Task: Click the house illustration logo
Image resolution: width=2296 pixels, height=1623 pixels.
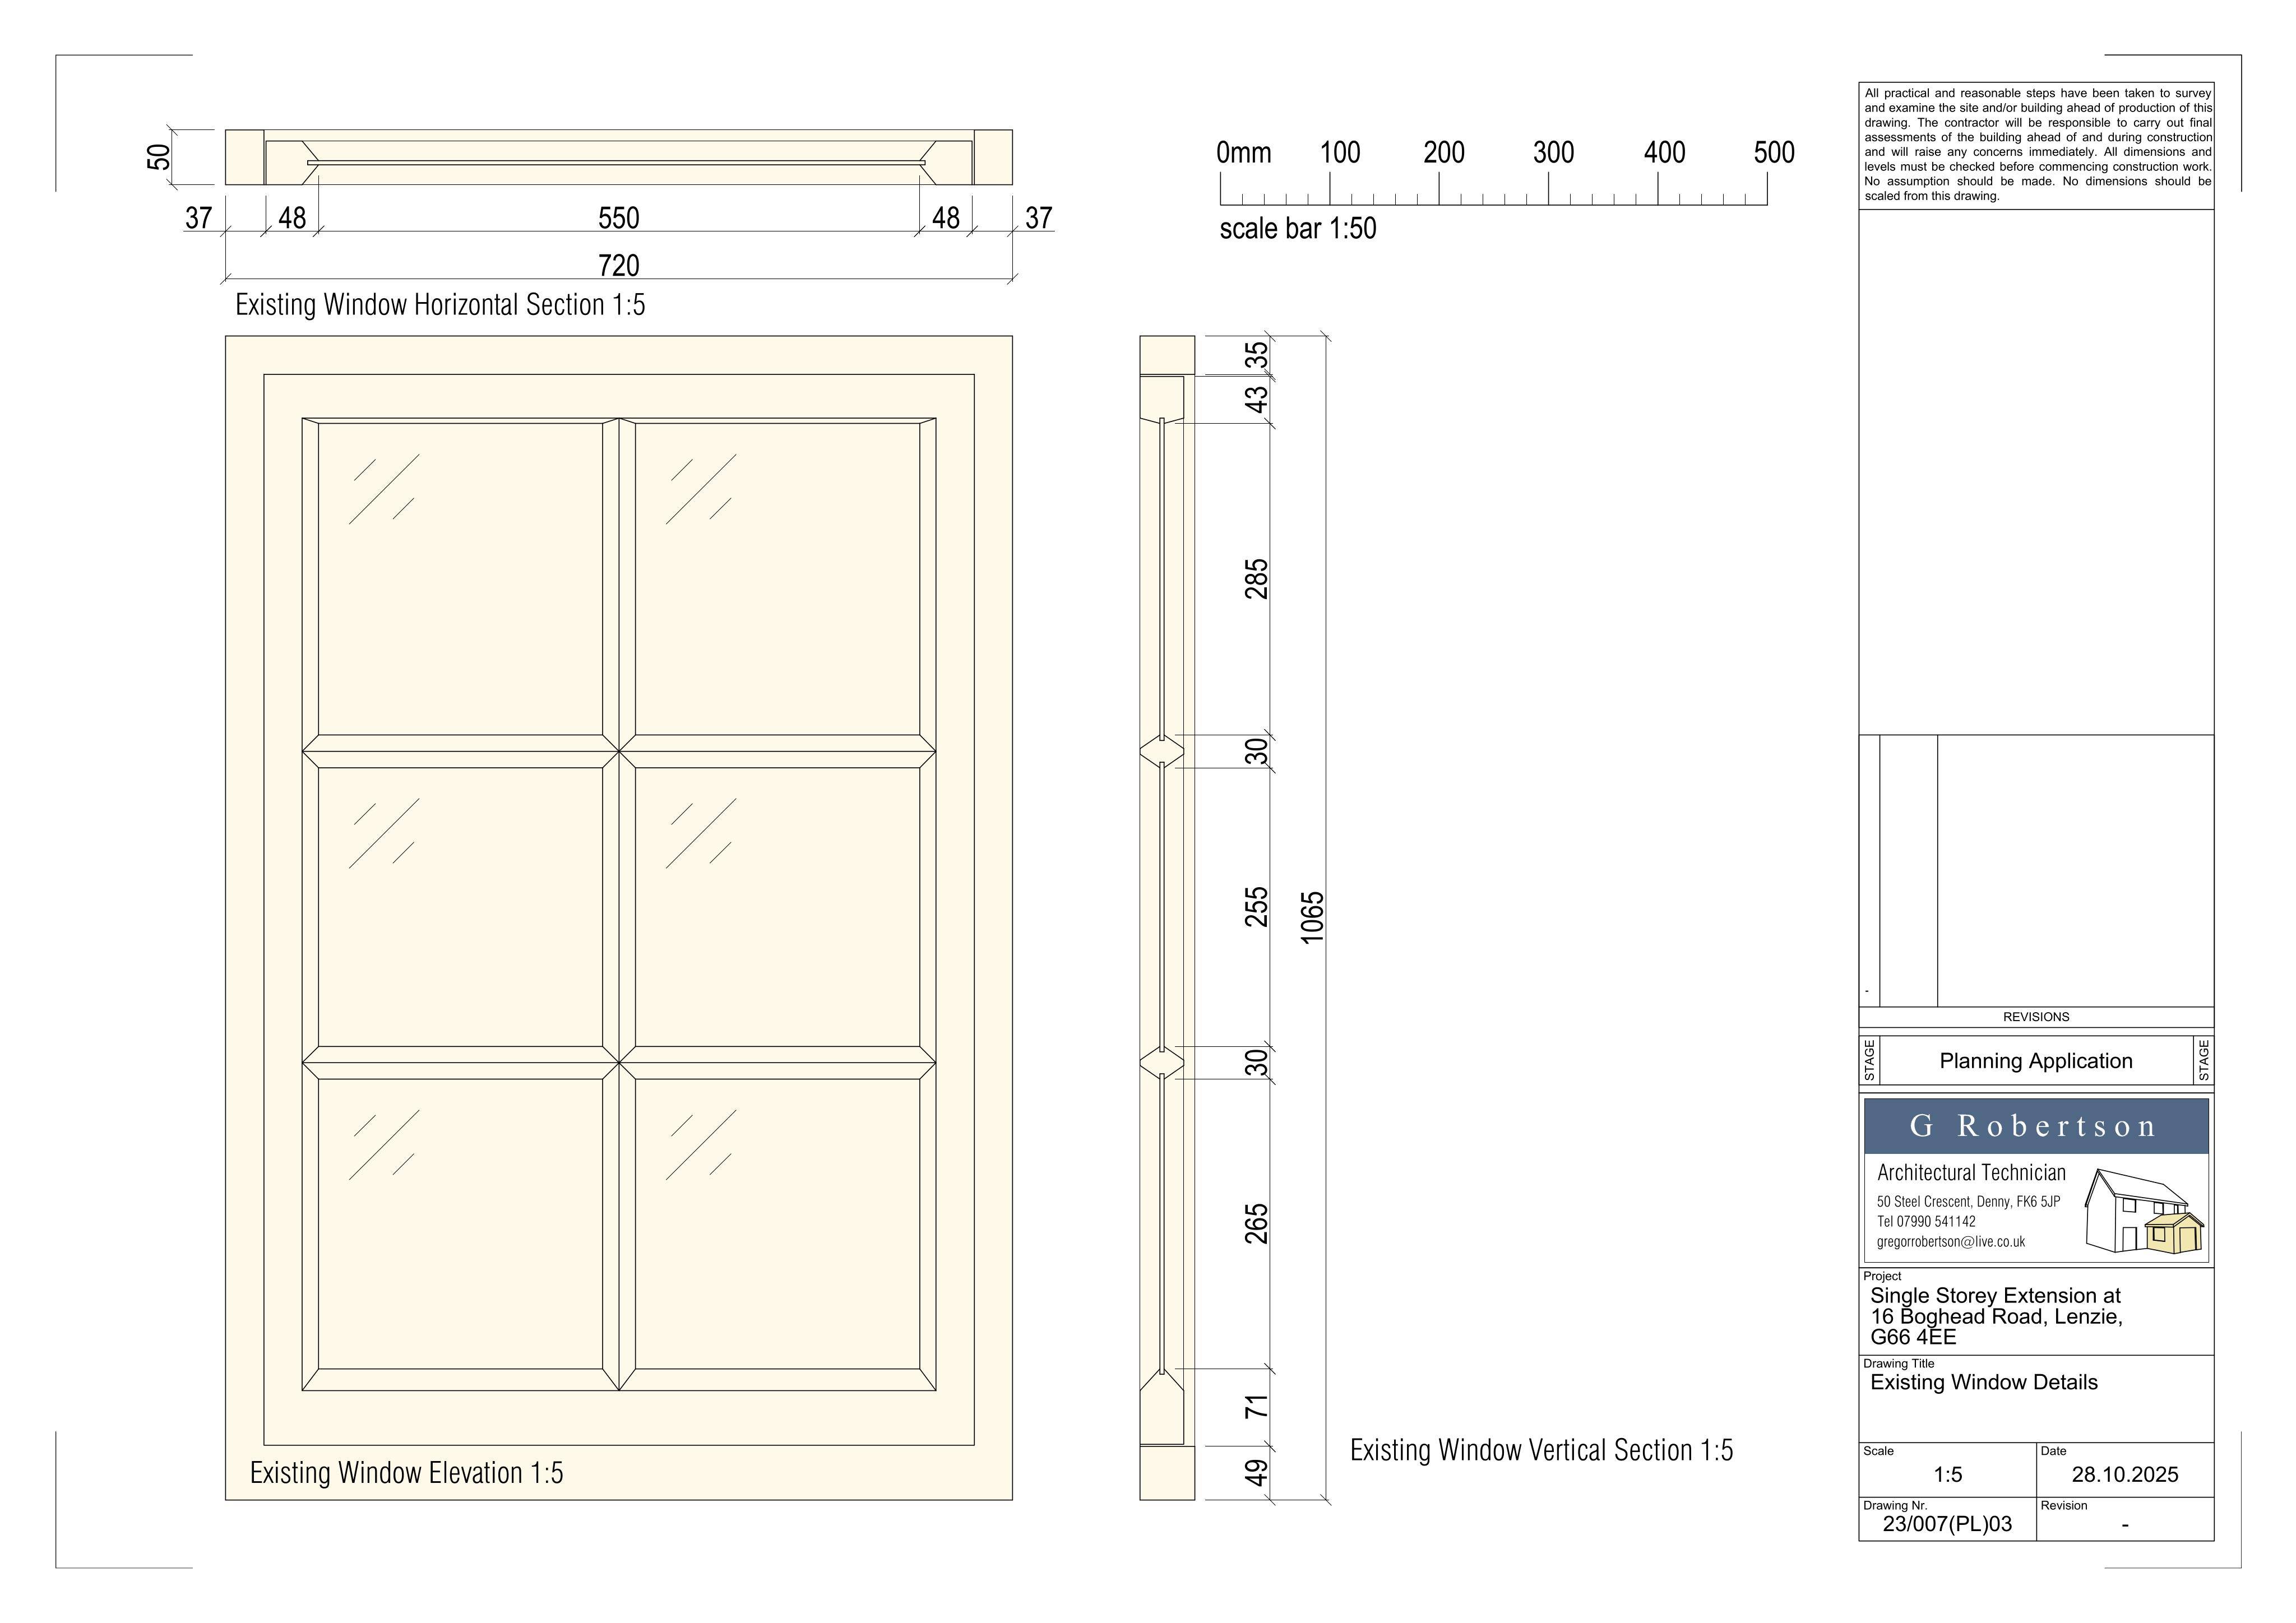Action: pyautogui.click(x=2144, y=1211)
